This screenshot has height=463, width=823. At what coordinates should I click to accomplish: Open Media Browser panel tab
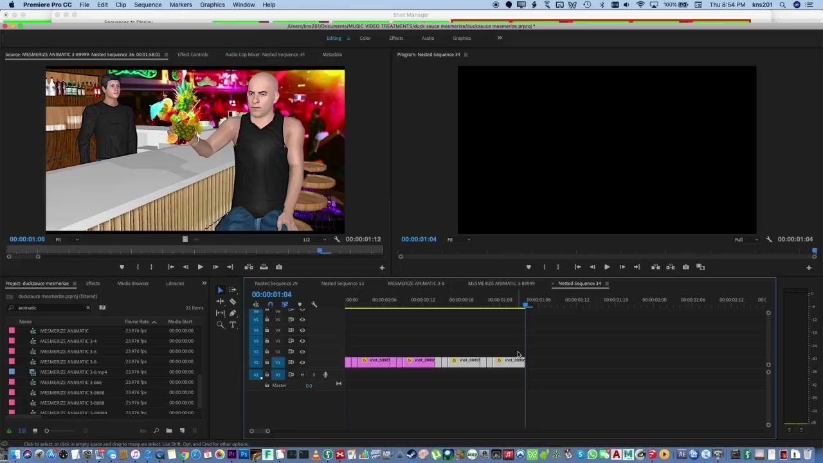pos(133,284)
